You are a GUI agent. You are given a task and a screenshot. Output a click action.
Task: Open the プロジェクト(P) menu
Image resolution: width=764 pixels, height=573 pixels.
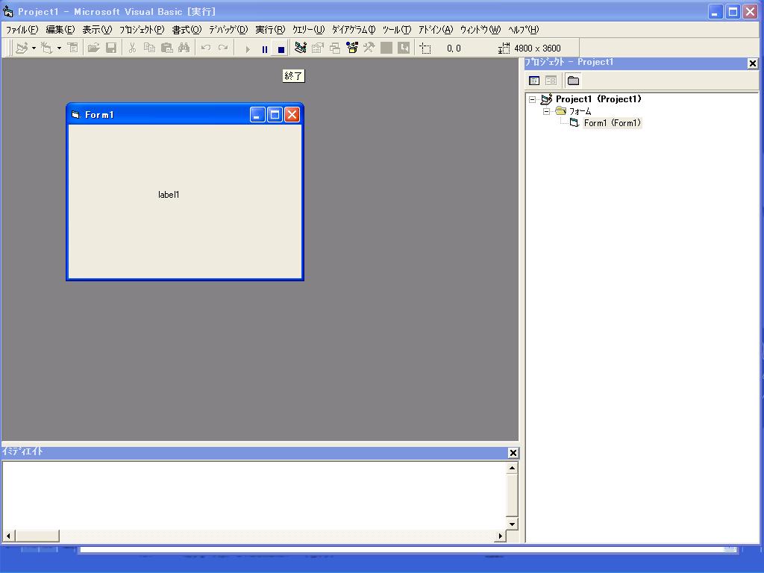pyautogui.click(x=142, y=30)
